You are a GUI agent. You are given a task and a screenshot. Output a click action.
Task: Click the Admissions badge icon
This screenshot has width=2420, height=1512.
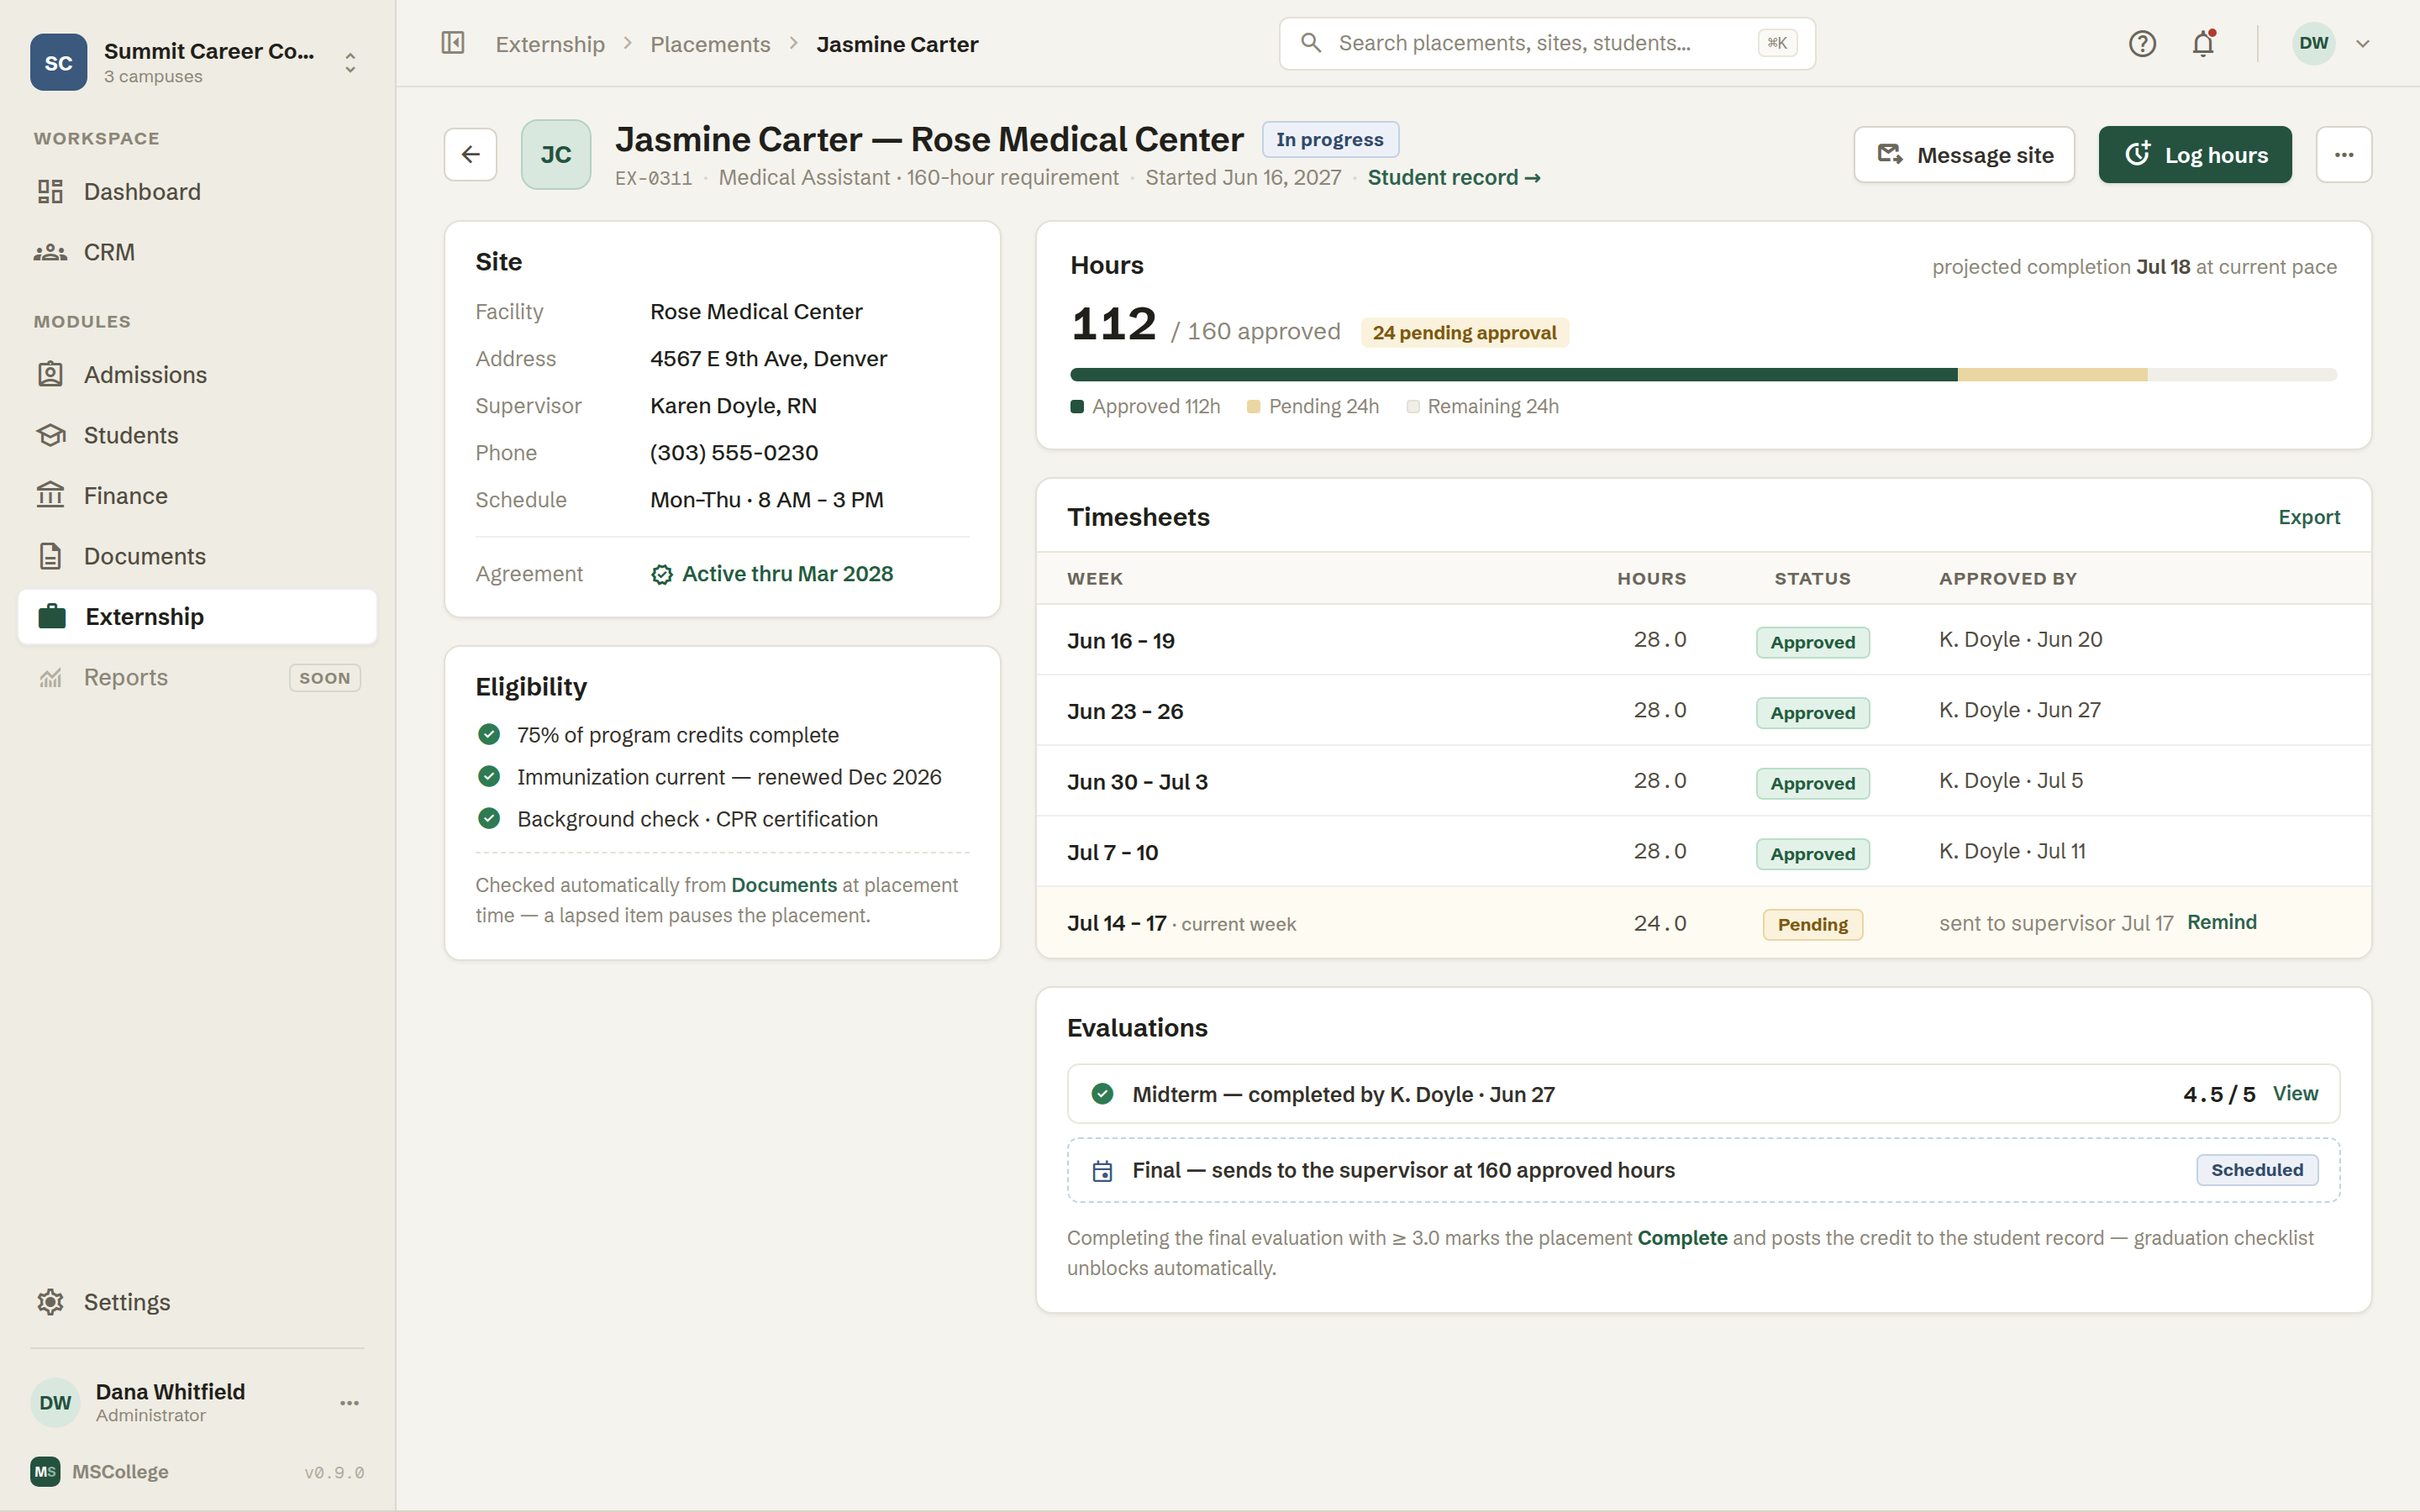click(x=50, y=374)
